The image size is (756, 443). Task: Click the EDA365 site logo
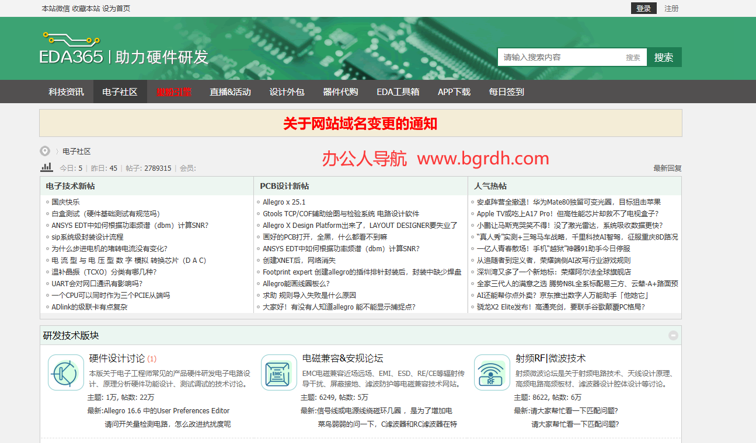pyautogui.click(x=124, y=49)
